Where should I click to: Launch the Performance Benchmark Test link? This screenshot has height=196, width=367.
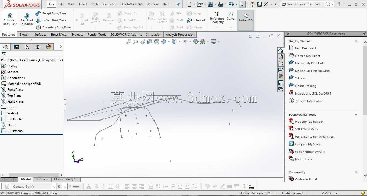click(x=315, y=137)
